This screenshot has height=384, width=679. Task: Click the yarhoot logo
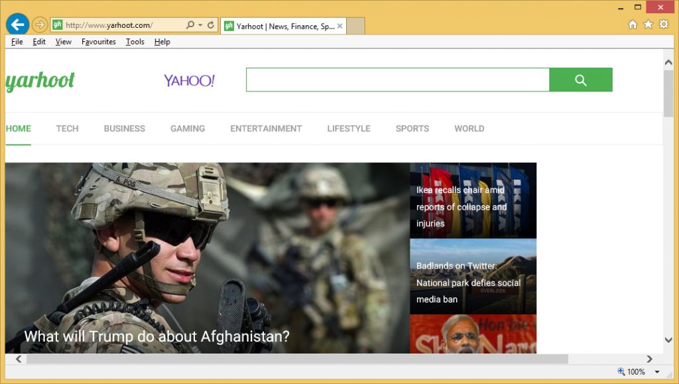click(x=40, y=81)
